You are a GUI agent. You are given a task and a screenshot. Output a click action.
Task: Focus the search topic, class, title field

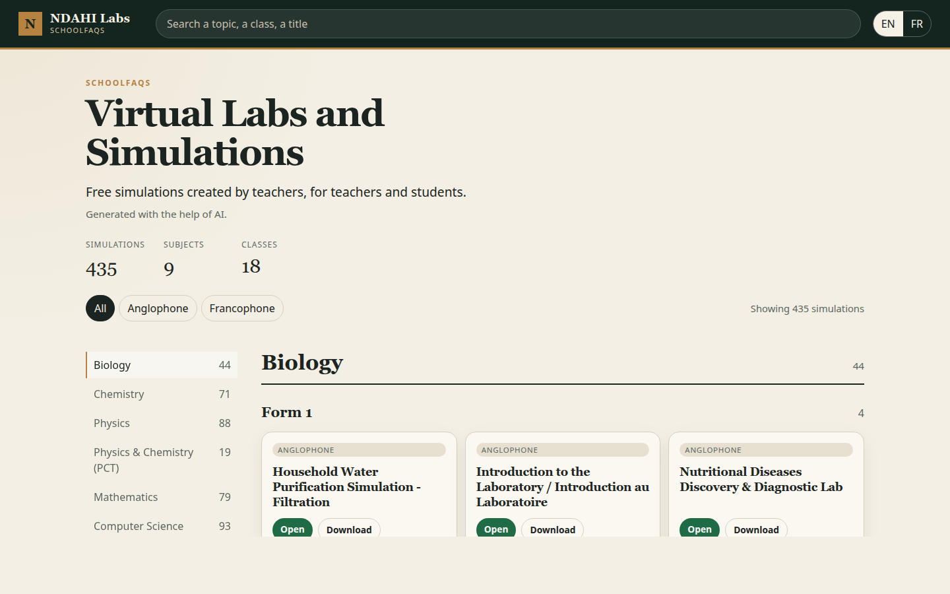click(x=508, y=24)
